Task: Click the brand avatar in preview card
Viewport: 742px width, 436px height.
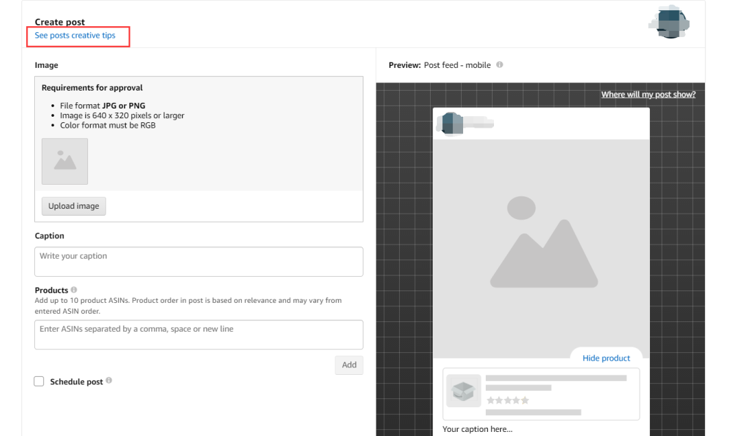Action: [452, 124]
